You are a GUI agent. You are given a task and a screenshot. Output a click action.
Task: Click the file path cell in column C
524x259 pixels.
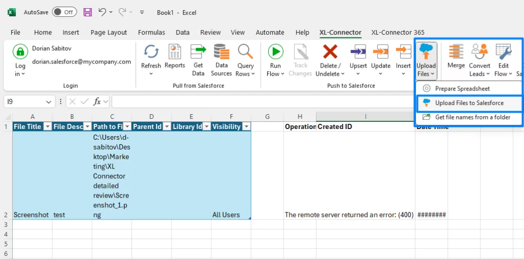coord(112,176)
